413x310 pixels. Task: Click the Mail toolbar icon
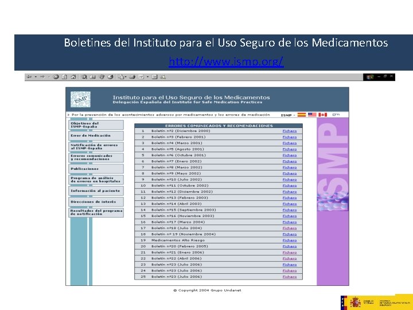click(121, 77)
